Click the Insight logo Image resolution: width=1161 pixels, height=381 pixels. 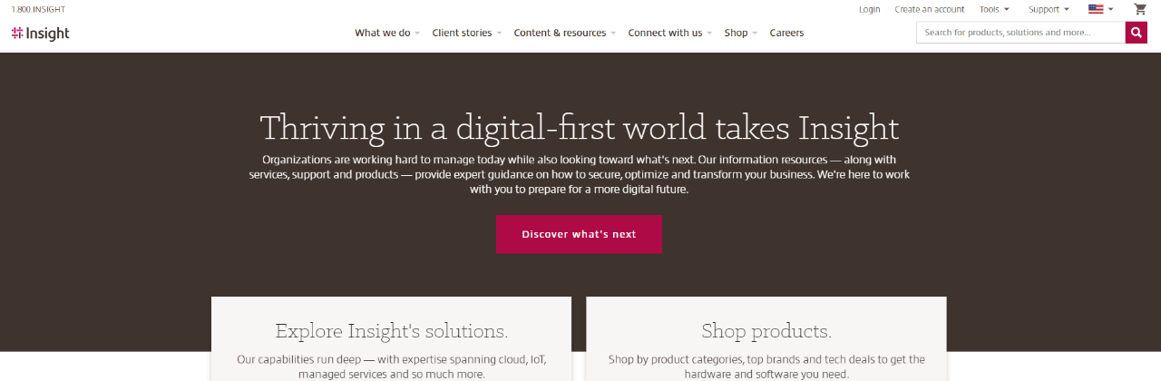[x=41, y=34]
